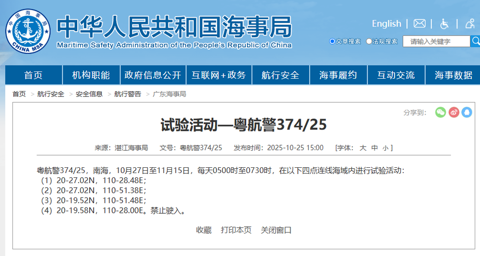This screenshot has width=480, height=256.
Task: Click the elderly-friendly mode icon
Action: click(469, 23)
